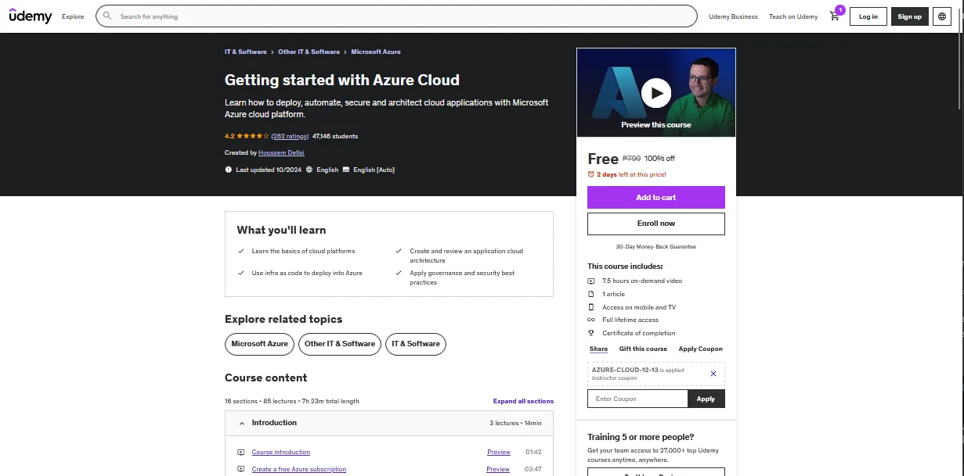Click Enroll now button
Image resolution: width=964 pixels, height=476 pixels.
pos(656,224)
